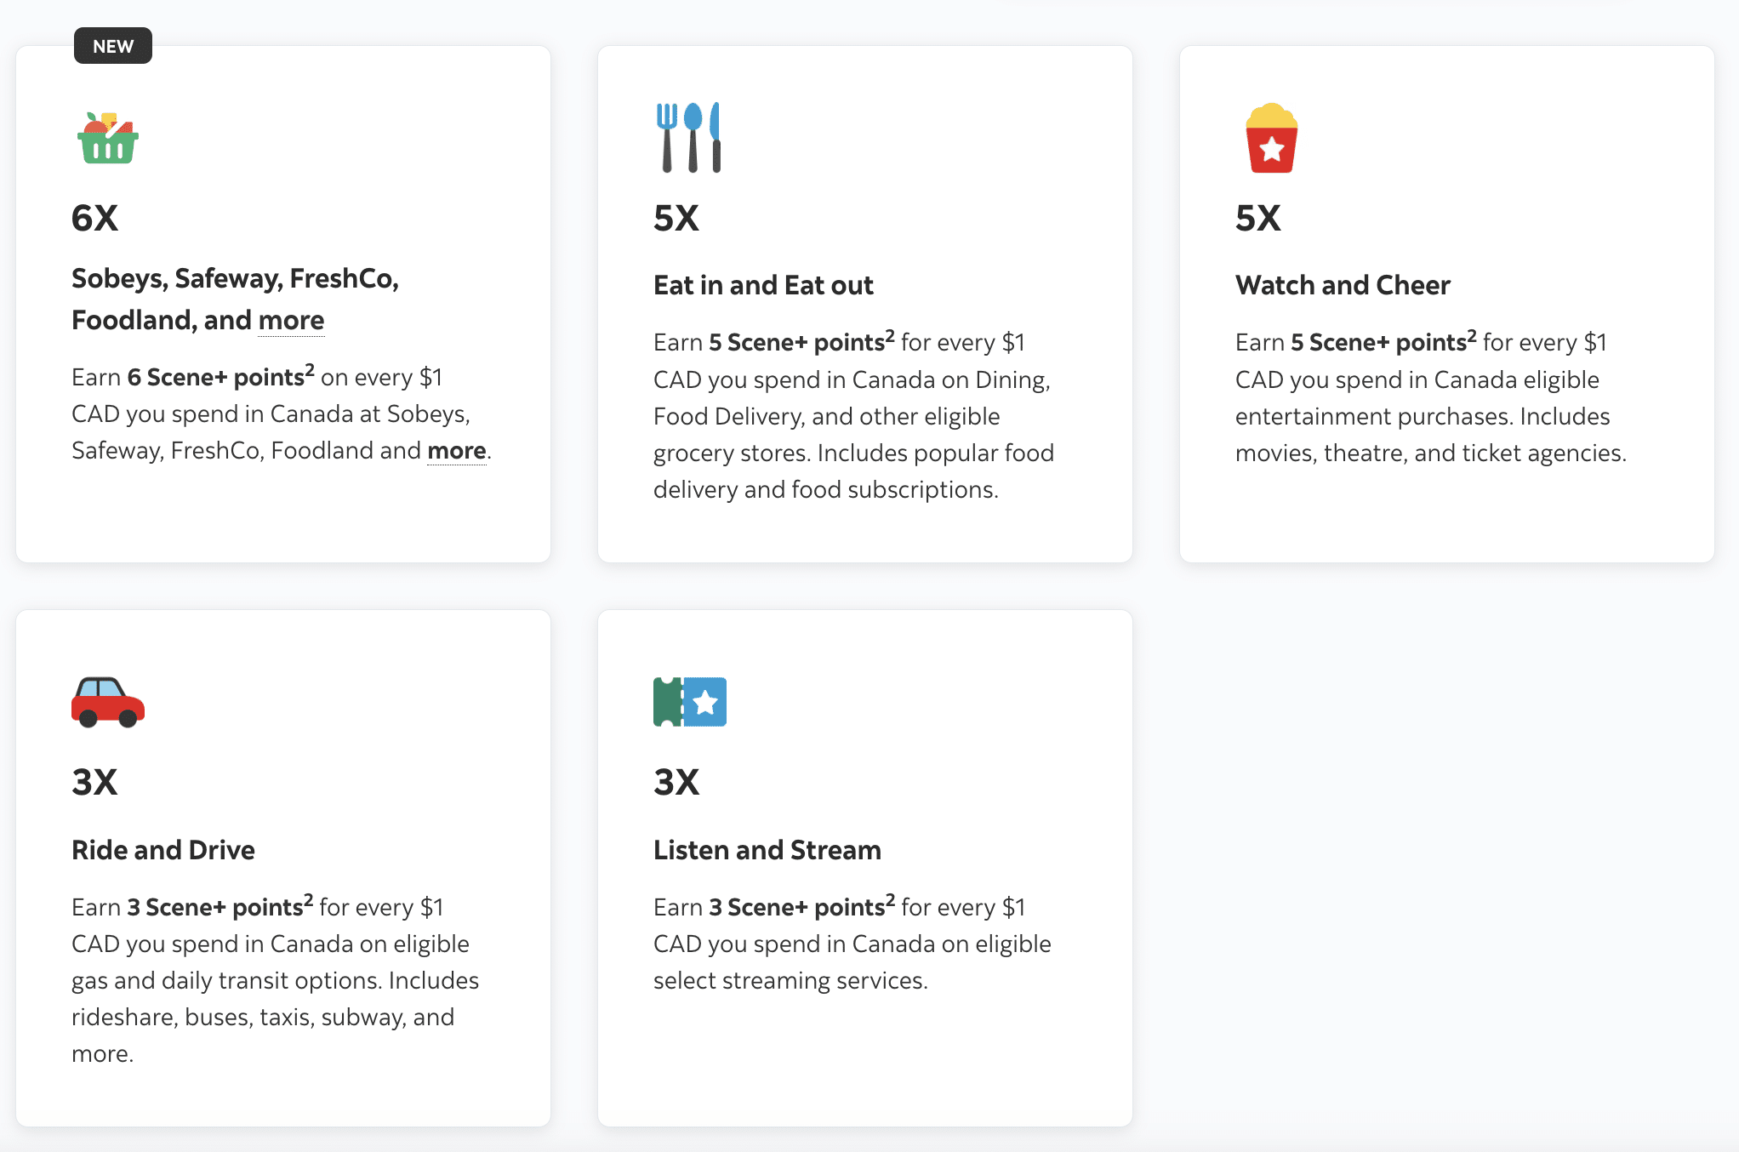Image resolution: width=1739 pixels, height=1152 pixels.
Task: Open the "more" link in the Sobeys heading
Action: (x=291, y=321)
